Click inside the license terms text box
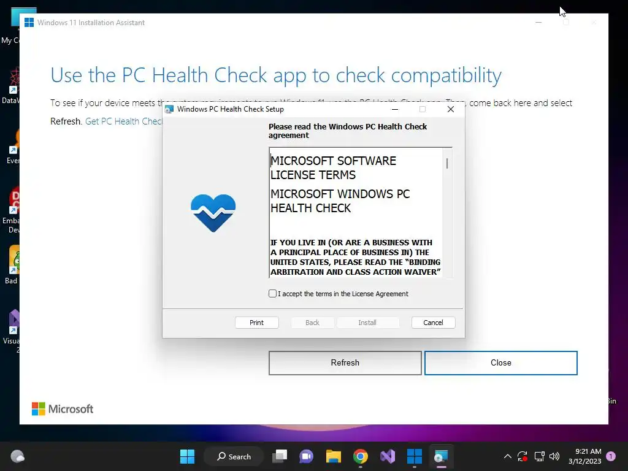Viewport: 628px width, 471px height. point(356,212)
